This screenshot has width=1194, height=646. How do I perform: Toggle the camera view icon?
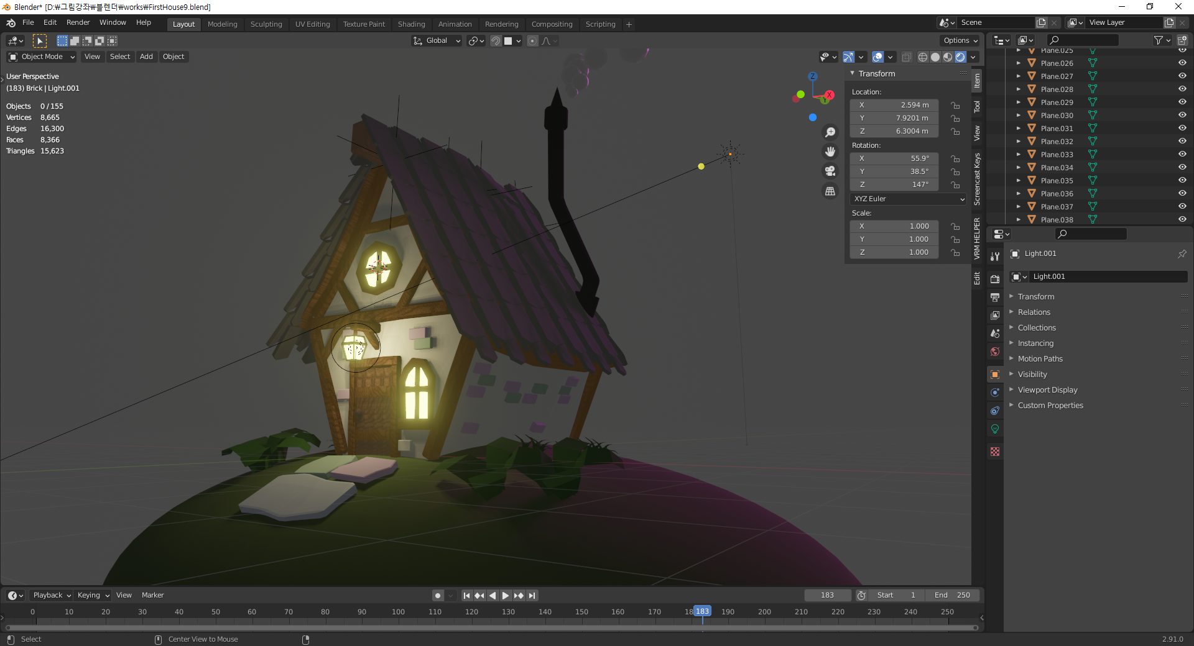coord(830,171)
